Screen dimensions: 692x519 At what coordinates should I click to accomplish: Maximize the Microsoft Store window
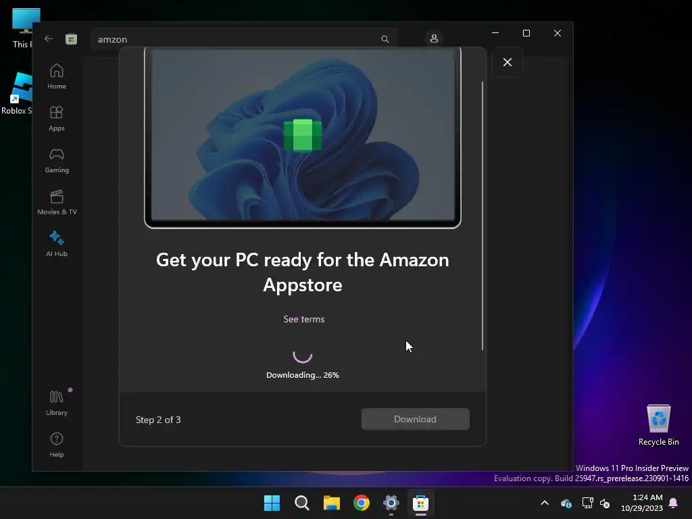[x=526, y=33]
